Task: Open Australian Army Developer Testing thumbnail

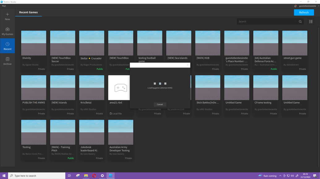Action: [x=121, y=132]
